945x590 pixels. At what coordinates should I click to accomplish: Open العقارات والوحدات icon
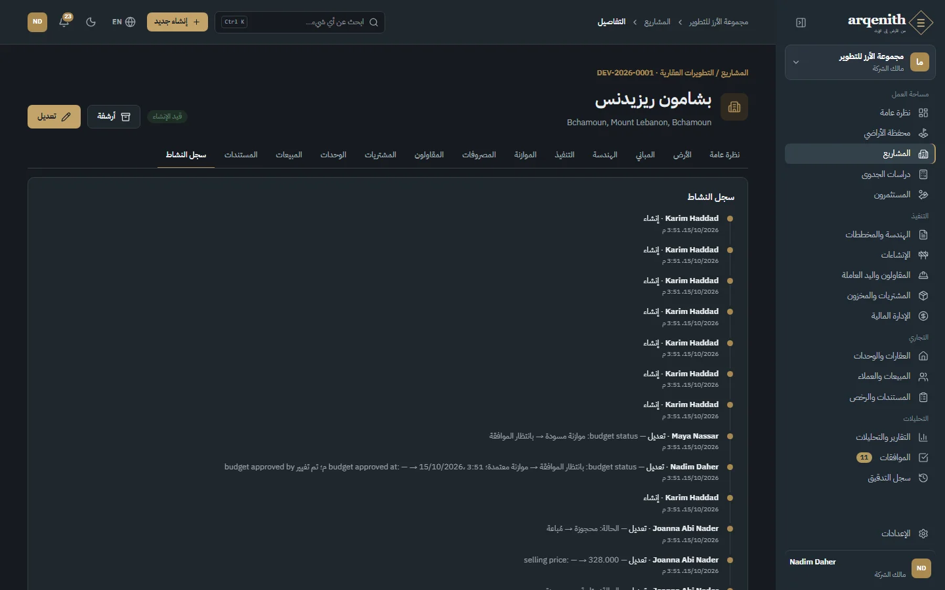(923, 356)
